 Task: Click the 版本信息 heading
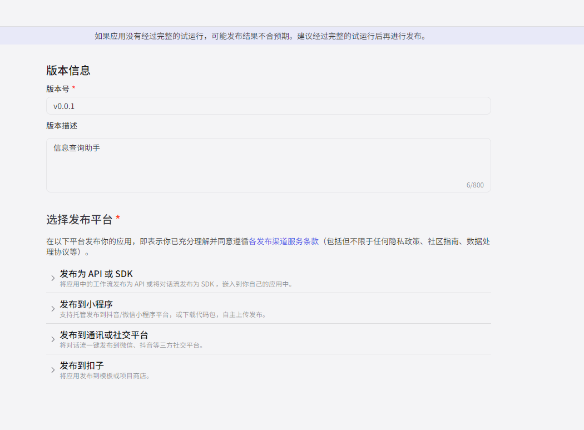coord(68,71)
